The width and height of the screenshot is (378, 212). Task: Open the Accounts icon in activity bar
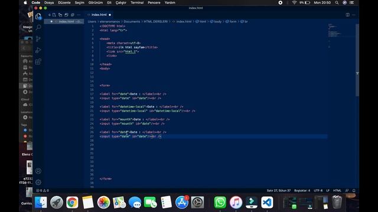pyautogui.click(x=38, y=171)
